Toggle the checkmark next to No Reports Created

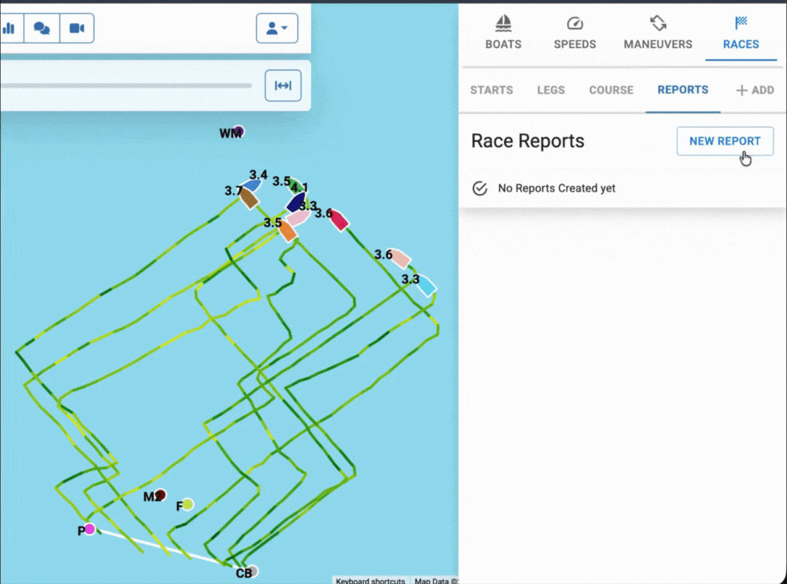point(479,188)
